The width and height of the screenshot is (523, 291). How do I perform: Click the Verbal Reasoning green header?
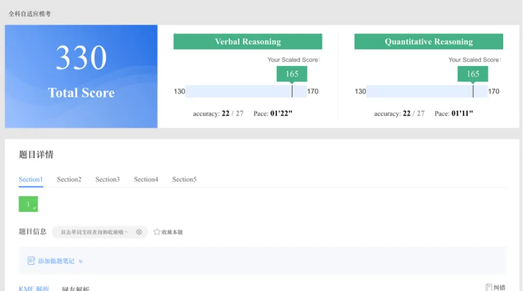tap(248, 42)
